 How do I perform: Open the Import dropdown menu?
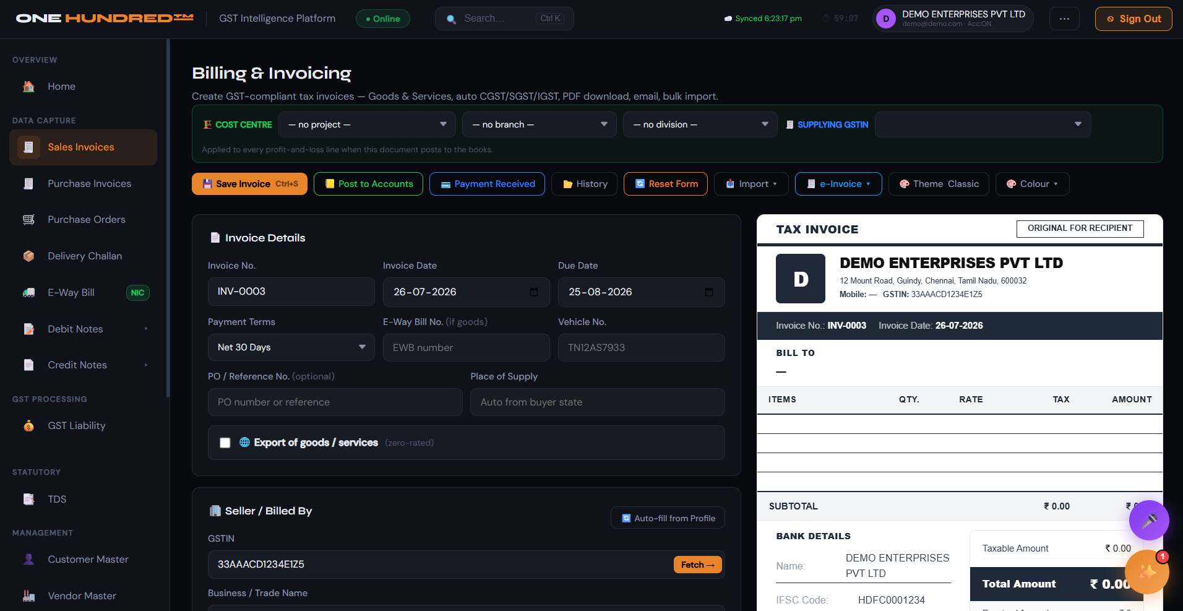751,184
